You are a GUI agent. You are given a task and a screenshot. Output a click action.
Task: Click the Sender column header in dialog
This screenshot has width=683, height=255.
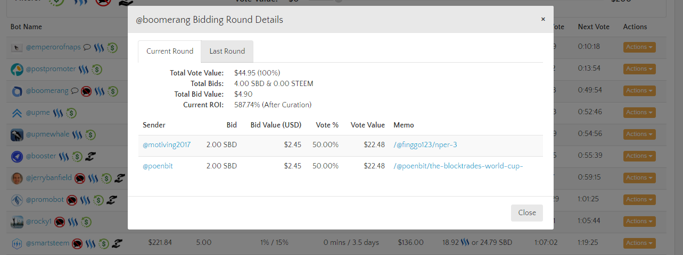154,125
